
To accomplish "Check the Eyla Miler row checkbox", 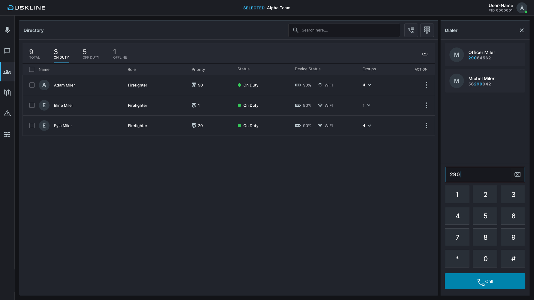I will pos(32,126).
